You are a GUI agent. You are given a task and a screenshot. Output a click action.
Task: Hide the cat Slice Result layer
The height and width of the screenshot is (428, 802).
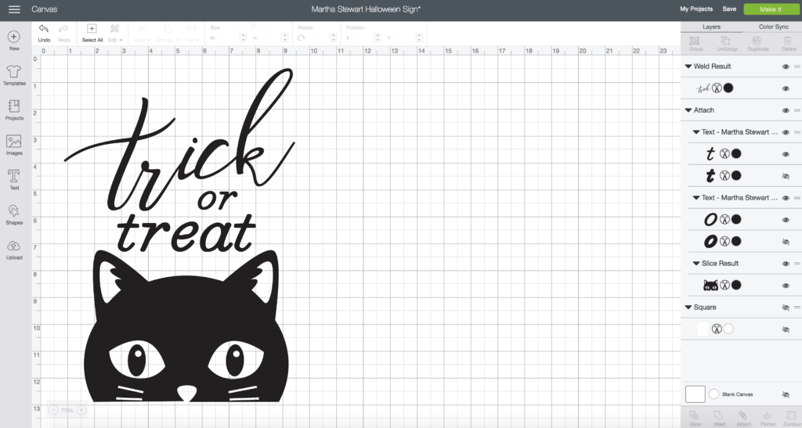[785, 286]
